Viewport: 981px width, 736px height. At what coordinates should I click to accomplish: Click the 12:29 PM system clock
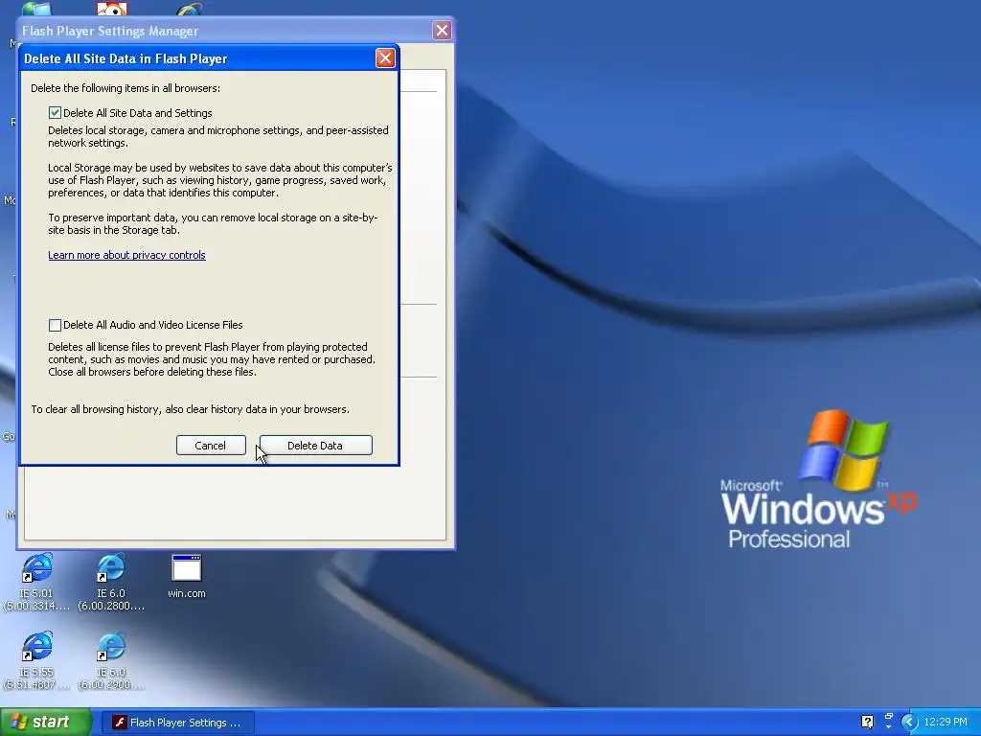[946, 722]
